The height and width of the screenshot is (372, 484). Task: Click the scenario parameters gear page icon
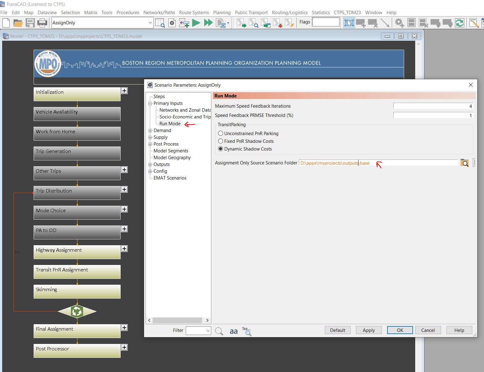pos(172,23)
